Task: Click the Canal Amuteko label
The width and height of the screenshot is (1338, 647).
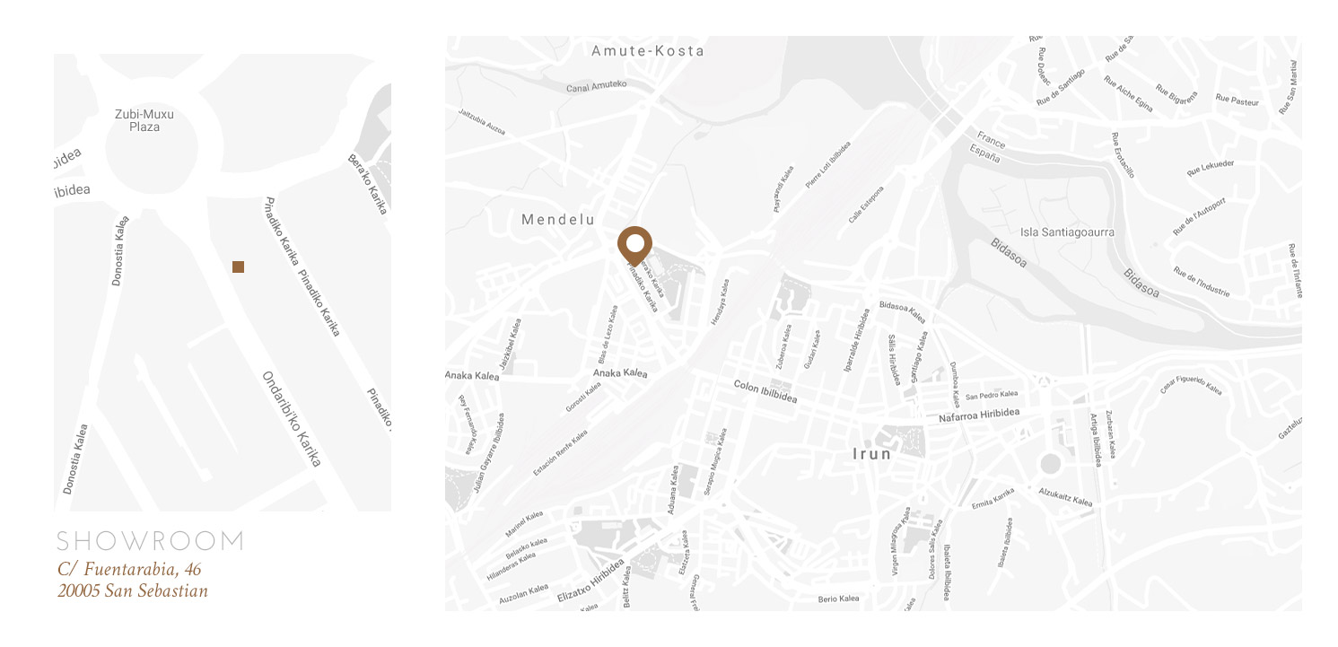Action: tap(596, 86)
